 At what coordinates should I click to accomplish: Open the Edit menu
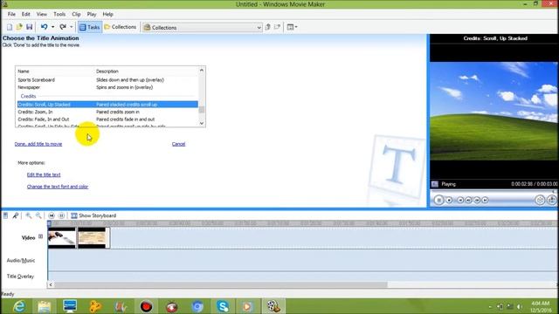25,14
